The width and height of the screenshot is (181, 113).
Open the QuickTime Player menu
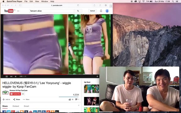click(x=14, y=1)
